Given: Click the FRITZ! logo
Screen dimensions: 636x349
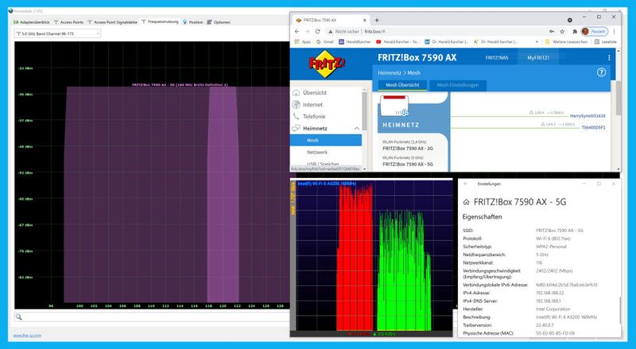Looking at the screenshot, I should pos(327,64).
